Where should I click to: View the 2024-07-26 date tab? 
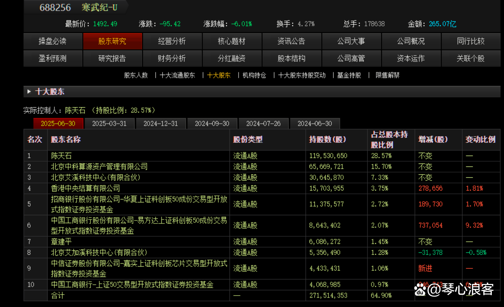click(263, 123)
